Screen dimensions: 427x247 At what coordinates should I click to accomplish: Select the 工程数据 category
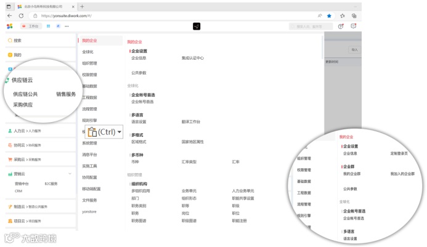click(89, 97)
